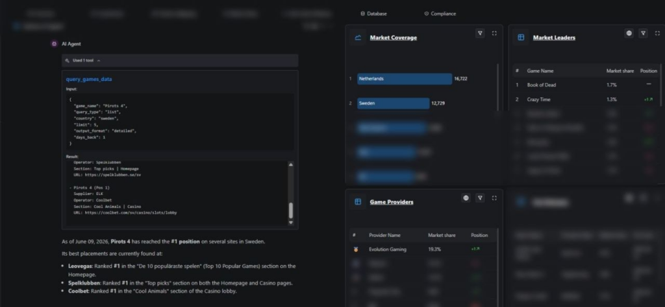The width and height of the screenshot is (665, 307).
Task: Click the globe icon in Game Providers
Action: [x=466, y=198]
